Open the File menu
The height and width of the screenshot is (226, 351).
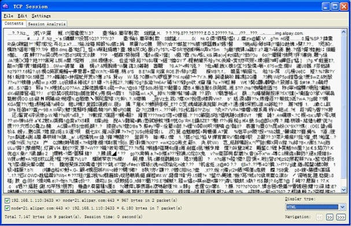[x=9, y=16]
